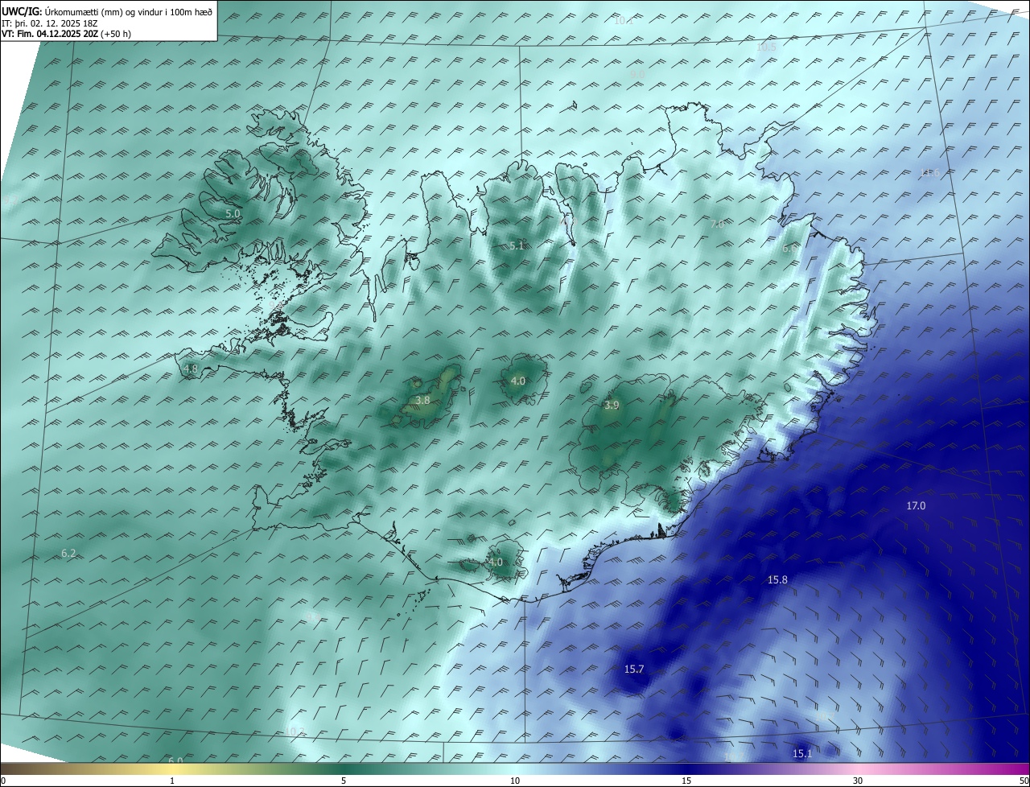Viewport: 1030px width, 787px height.
Task: Click the 5.1 value in north Iceland
Action: pyautogui.click(x=517, y=246)
